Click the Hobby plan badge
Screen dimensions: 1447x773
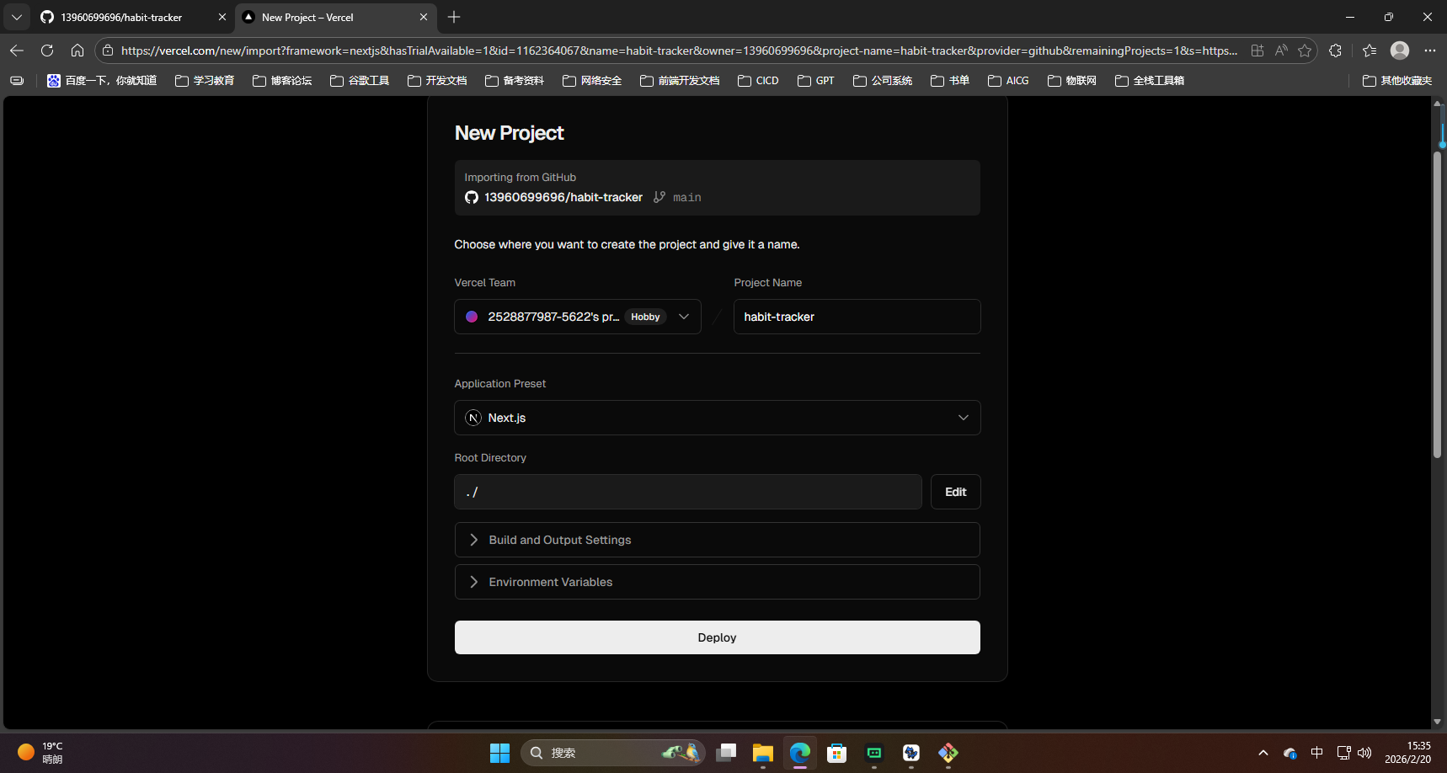pos(645,317)
